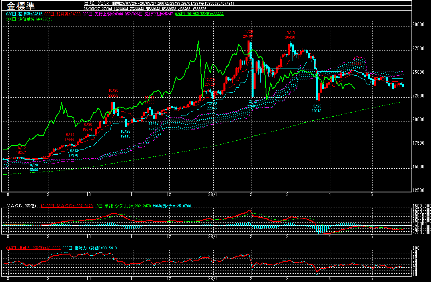Click the 12500 price axis label
This screenshot has height=283, width=434.
click(418, 190)
